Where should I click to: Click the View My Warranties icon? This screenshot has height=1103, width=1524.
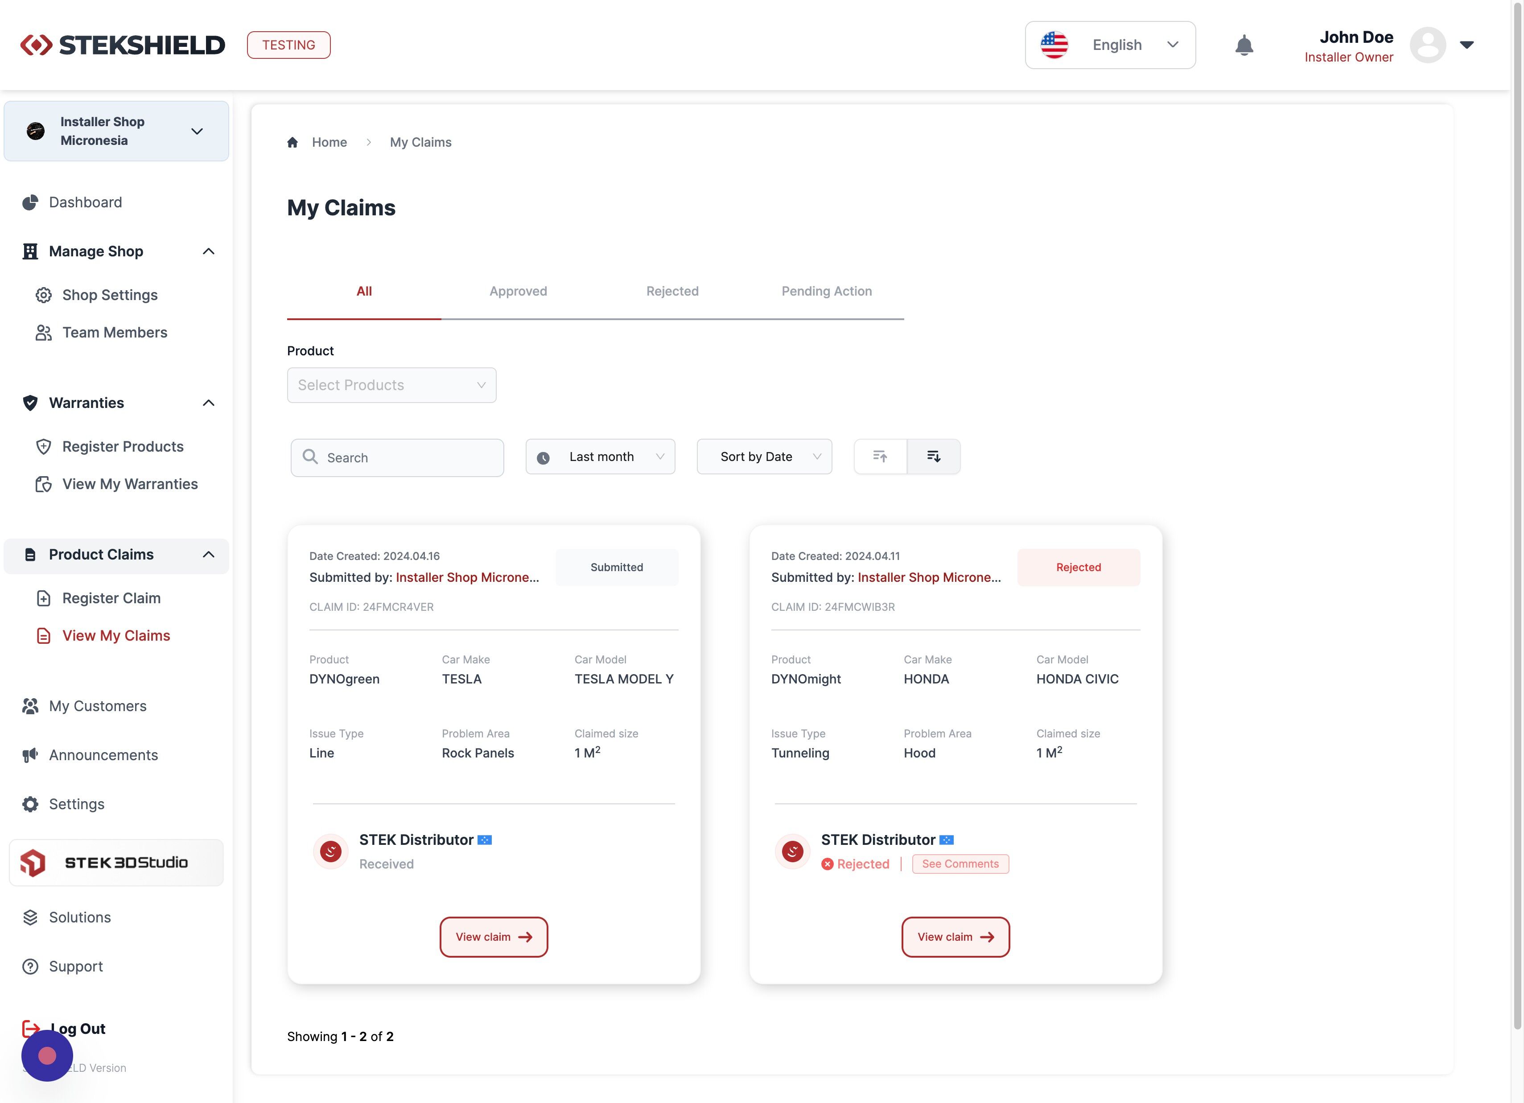[x=44, y=484]
